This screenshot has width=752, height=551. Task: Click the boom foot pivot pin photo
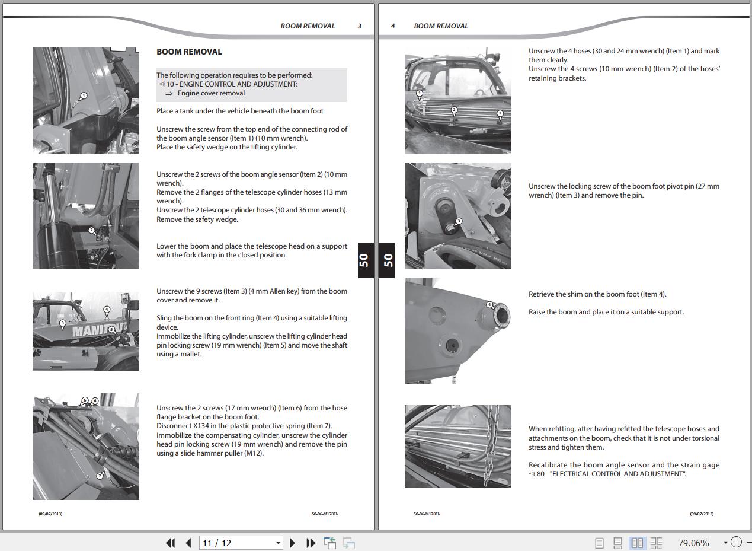[x=458, y=216]
